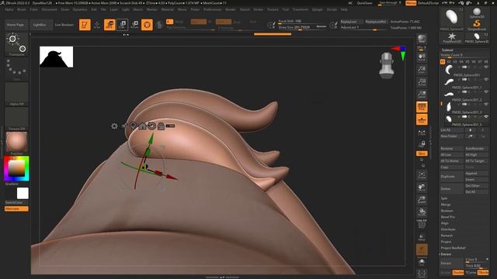Toggle the Local symmetry icon on right shelf
497x279 pixels.
[422, 133]
